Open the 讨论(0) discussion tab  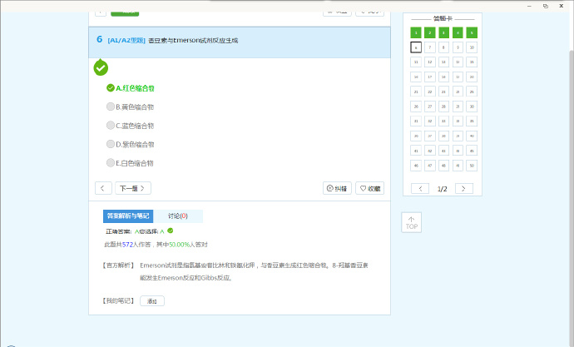click(177, 216)
